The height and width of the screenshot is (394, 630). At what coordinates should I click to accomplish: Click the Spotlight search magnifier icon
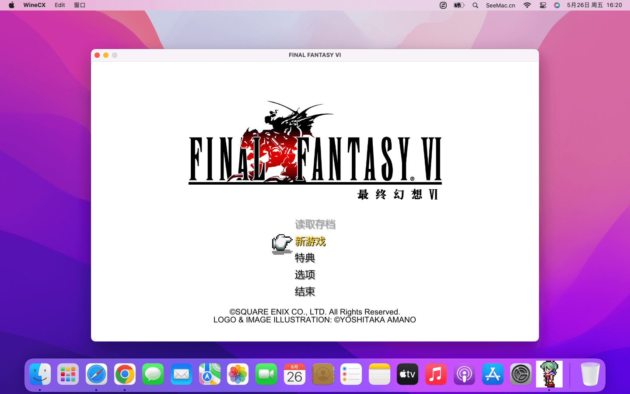[x=476, y=5]
